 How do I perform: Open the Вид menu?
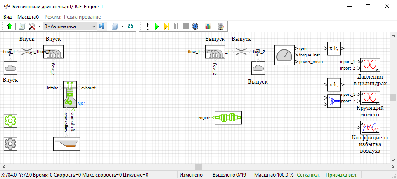tap(8, 16)
